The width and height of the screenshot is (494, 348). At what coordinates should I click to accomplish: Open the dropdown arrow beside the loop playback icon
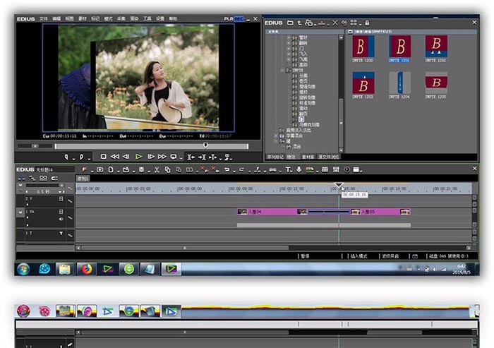[x=181, y=158]
